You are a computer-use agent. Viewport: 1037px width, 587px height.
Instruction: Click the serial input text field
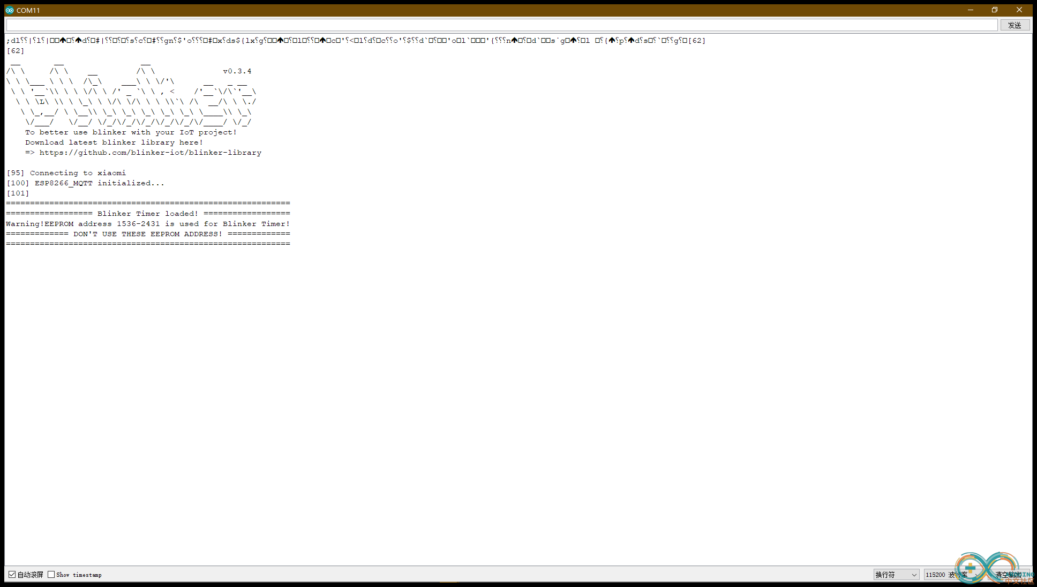pyautogui.click(x=502, y=25)
